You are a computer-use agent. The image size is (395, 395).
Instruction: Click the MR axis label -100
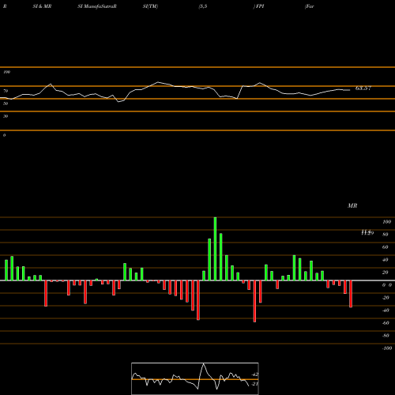click(387, 348)
